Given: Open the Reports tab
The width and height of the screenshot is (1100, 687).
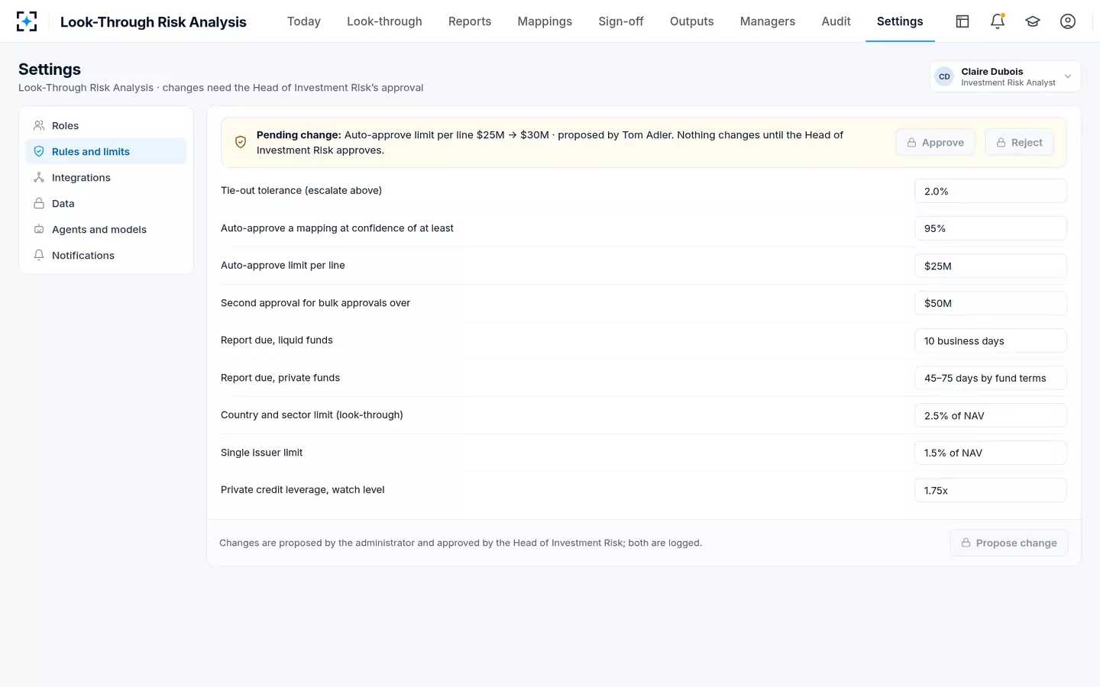Looking at the screenshot, I should (x=470, y=21).
